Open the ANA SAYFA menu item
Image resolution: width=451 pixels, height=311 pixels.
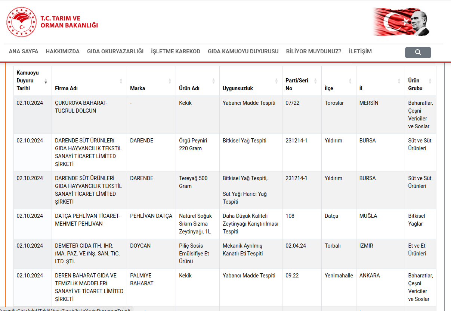click(x=24, y=51)
